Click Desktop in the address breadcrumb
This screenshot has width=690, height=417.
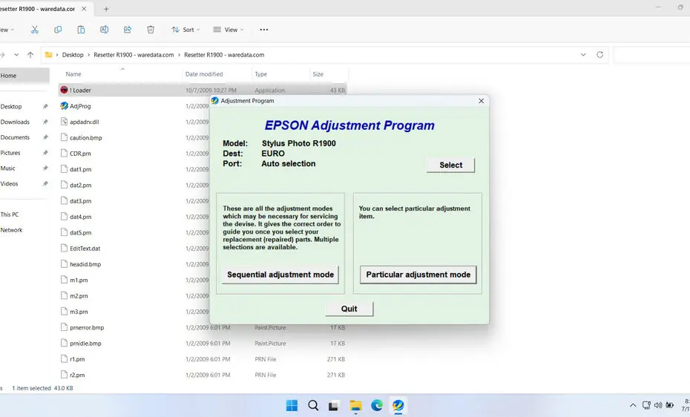[73, 55]
